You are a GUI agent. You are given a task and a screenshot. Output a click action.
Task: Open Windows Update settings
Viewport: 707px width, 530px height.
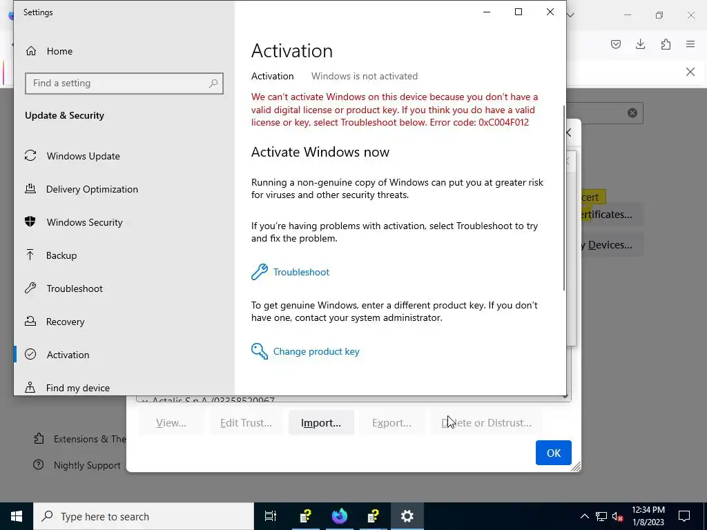pos(83,156)
